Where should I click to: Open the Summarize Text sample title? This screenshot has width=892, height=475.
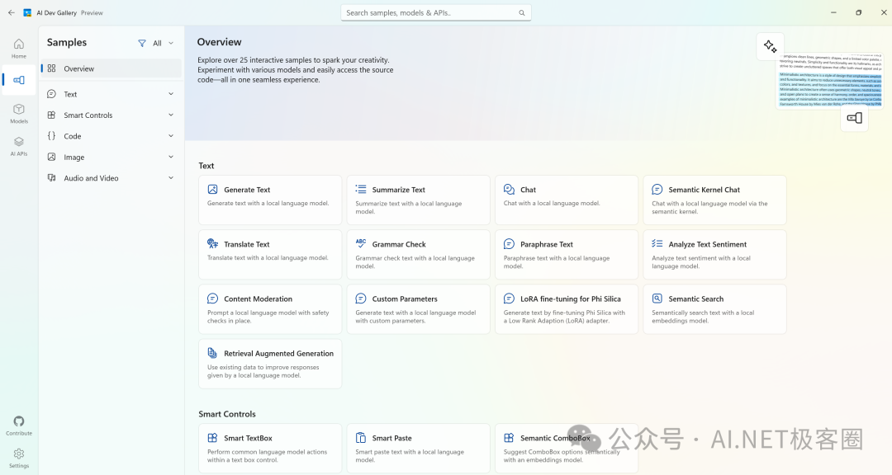(x=398, y=190)
